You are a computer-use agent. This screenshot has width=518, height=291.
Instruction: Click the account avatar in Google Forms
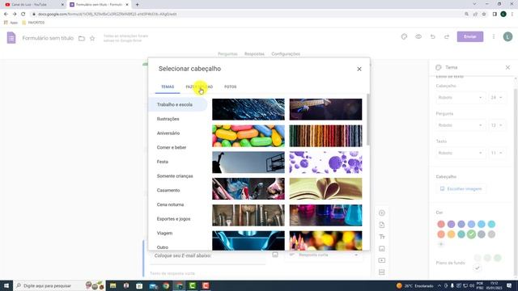tap(507, 36)
